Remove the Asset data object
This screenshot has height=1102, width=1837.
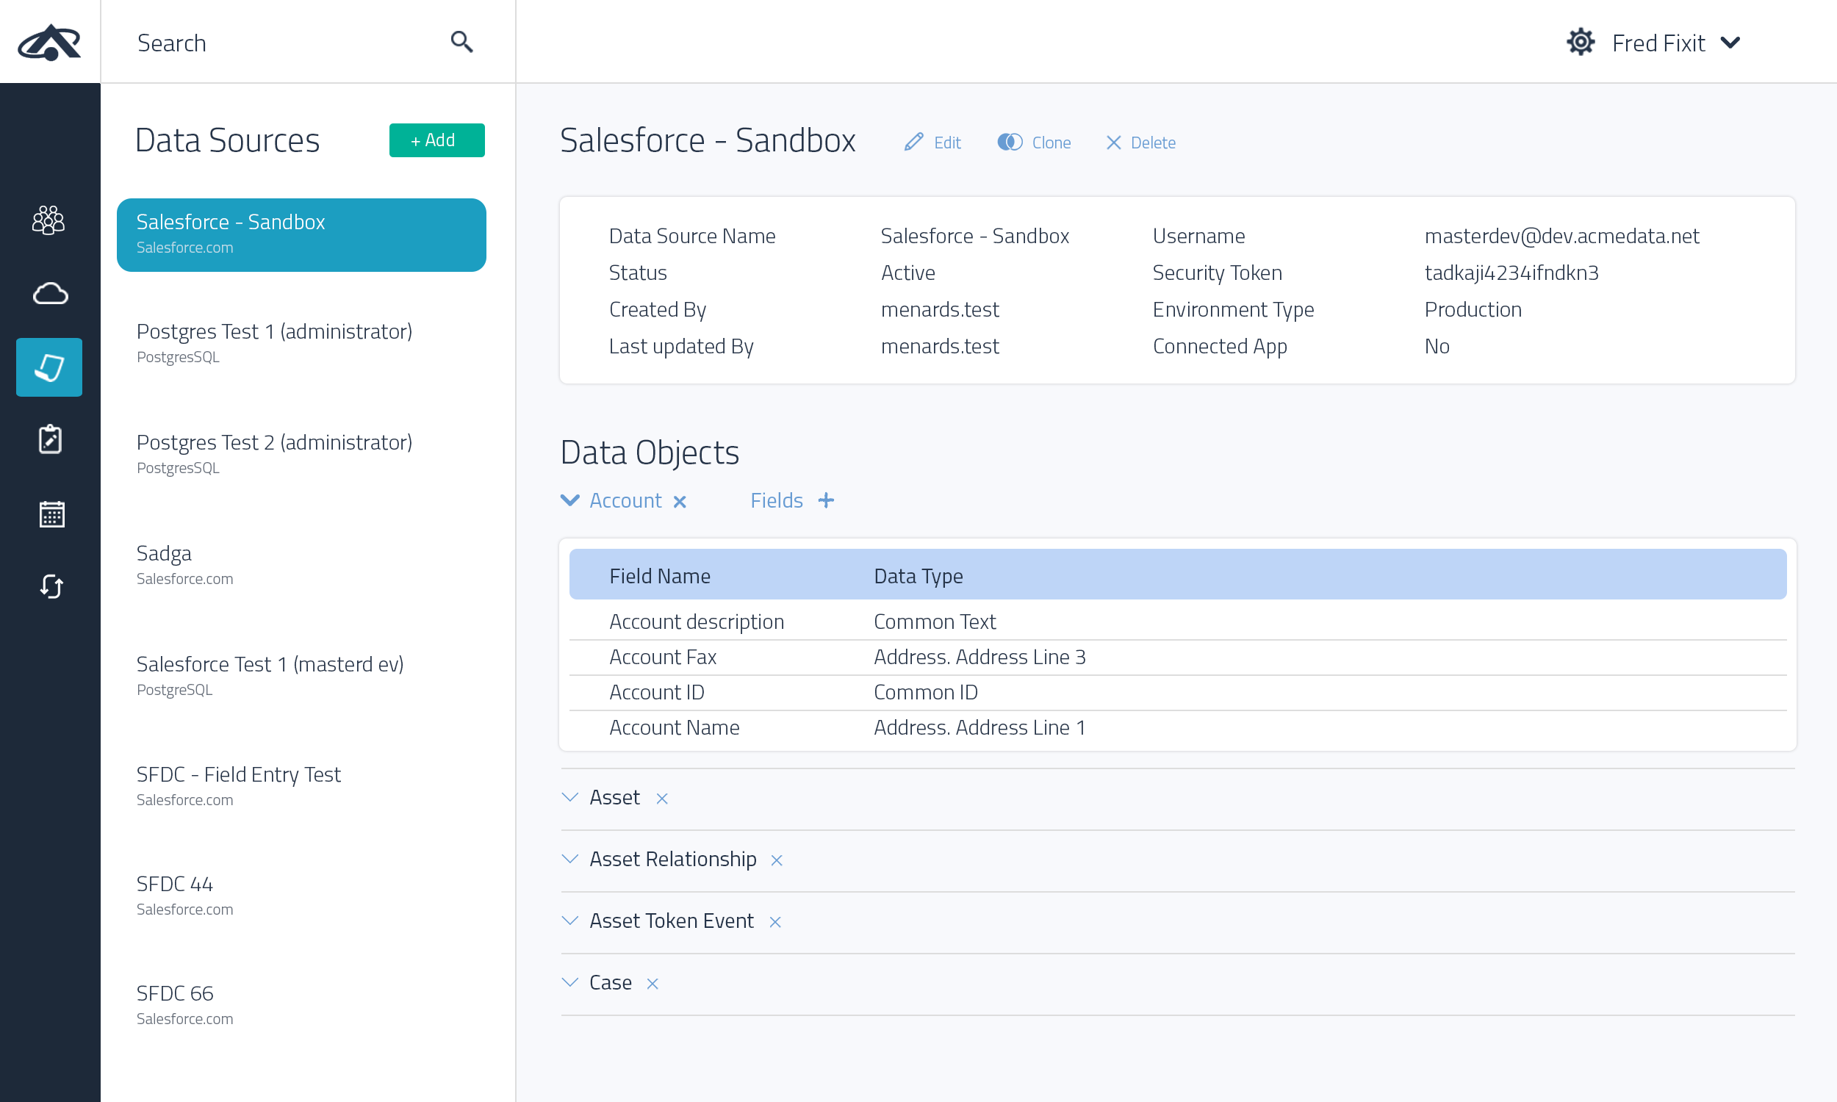661,799
